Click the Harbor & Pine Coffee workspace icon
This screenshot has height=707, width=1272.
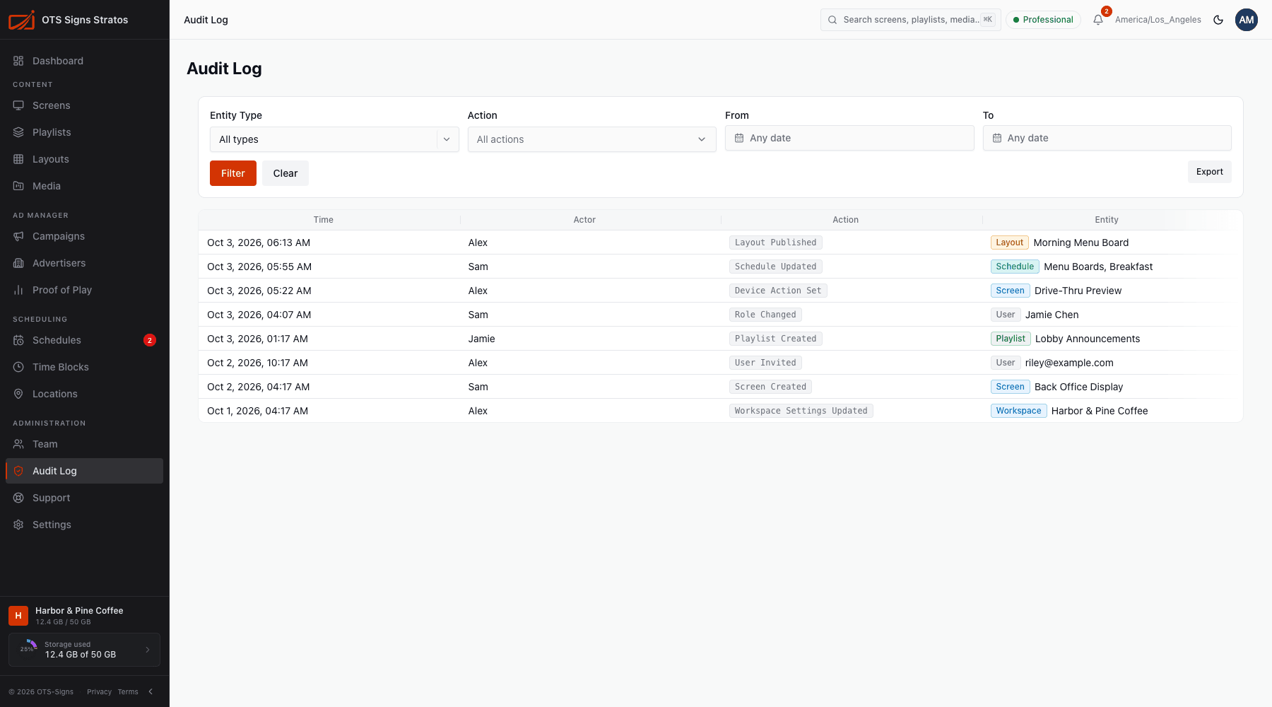(x=18, y=616)
